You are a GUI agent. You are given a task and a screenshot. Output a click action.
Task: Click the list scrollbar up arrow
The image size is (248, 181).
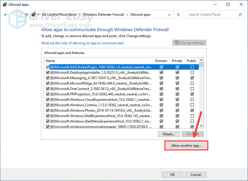coord(201,60)
